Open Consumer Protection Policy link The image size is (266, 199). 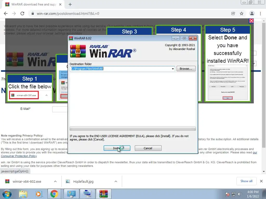point(19,156)
